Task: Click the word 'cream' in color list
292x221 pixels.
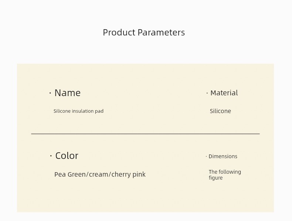Action: coord(99,175)
